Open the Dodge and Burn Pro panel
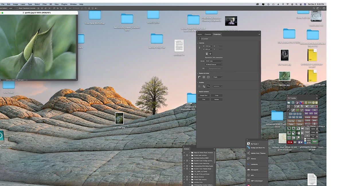Viewport: 344px width, 186px height. [x=256, y=148]
